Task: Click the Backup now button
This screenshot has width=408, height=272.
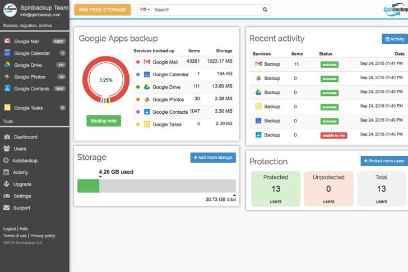Action: [104, 121]
